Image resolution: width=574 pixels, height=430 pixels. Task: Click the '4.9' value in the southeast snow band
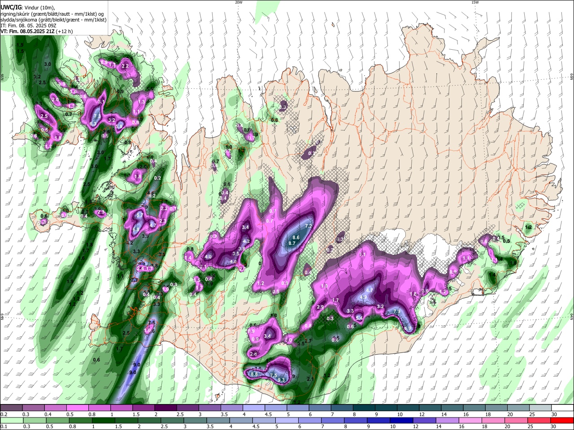pos(364,297)
